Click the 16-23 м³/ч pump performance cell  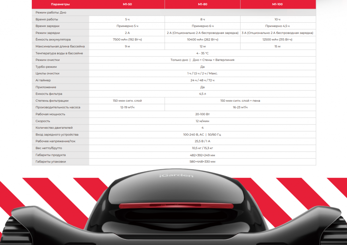coord(240,107)
